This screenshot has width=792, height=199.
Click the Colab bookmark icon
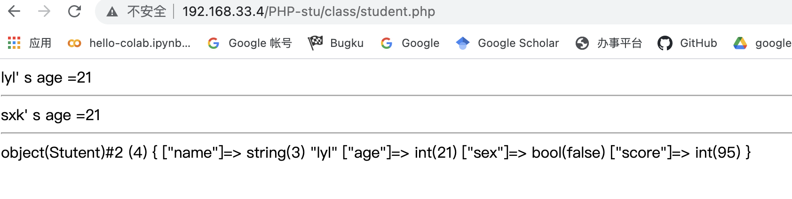pyautogui.click(x=74, y=43)
